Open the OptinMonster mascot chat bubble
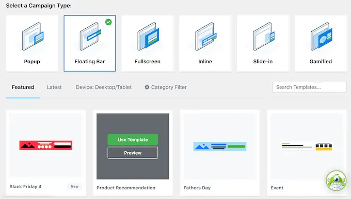 pos(336,180)
